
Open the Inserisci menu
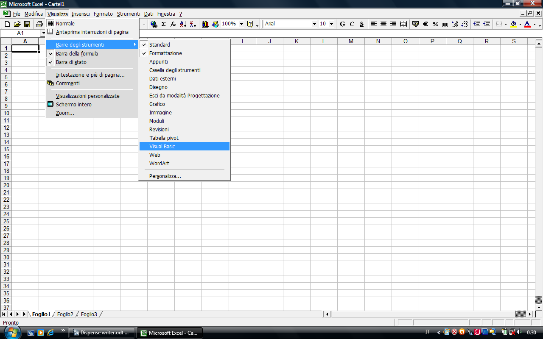click(81, 14)
